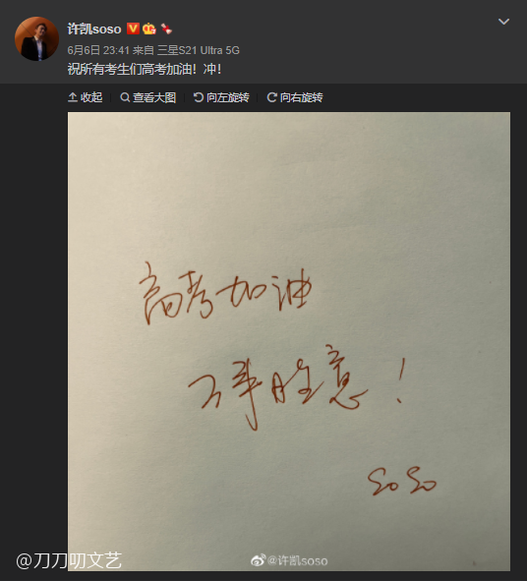Click the counterclockwise rotate arrow icon
527x581 pixels.
click(199, 97)
